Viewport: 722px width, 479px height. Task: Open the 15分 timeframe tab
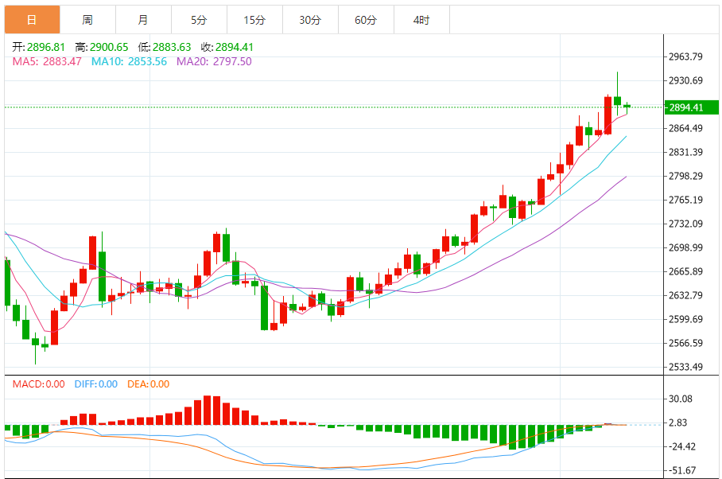pos(254,20)
